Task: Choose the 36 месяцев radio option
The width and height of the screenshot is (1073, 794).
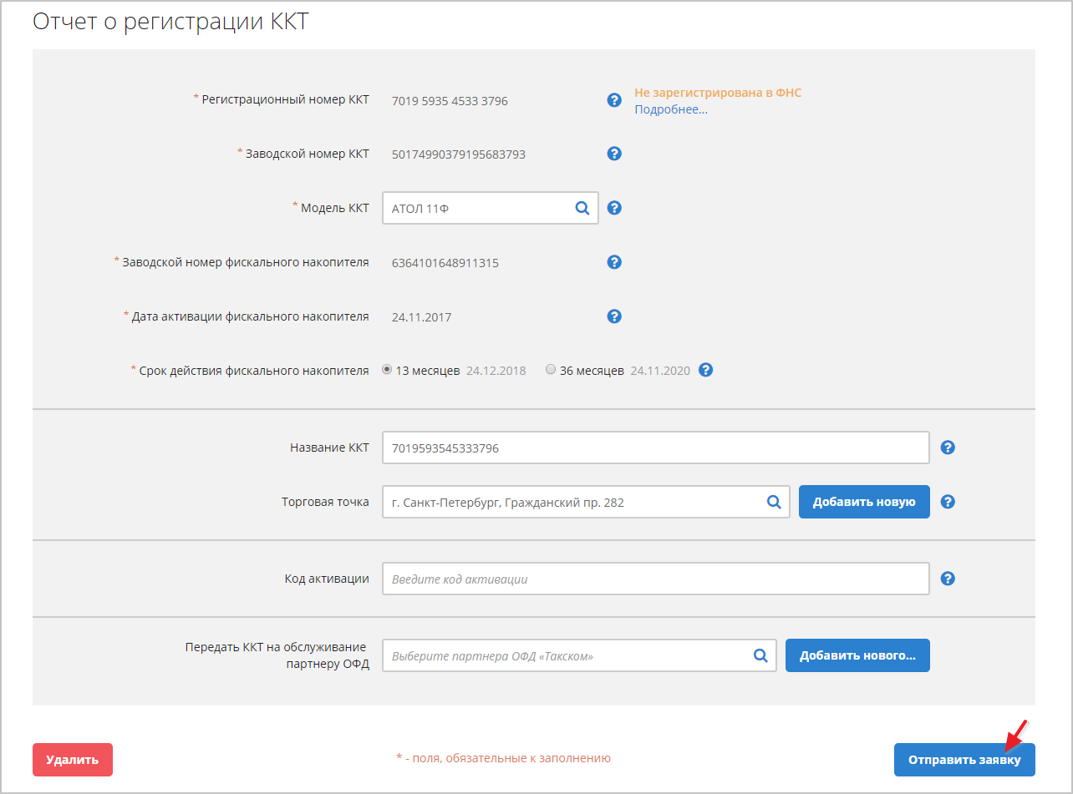Action: 550,370
